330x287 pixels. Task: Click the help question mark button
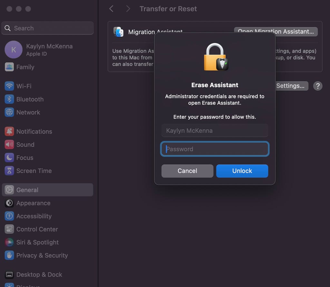click(318, 86)
